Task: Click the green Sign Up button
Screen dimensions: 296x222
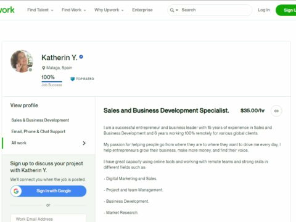Action: (286, 10)
